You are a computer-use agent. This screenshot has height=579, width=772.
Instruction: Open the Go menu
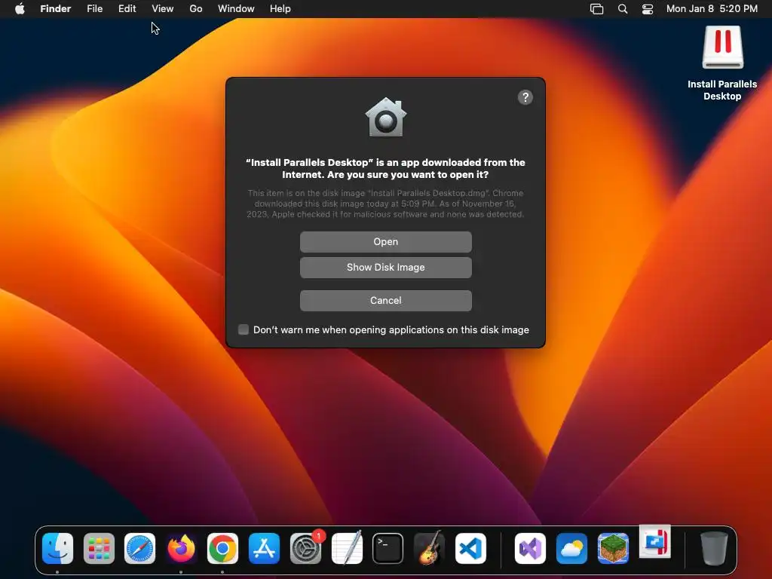click(x=196, y=8)
